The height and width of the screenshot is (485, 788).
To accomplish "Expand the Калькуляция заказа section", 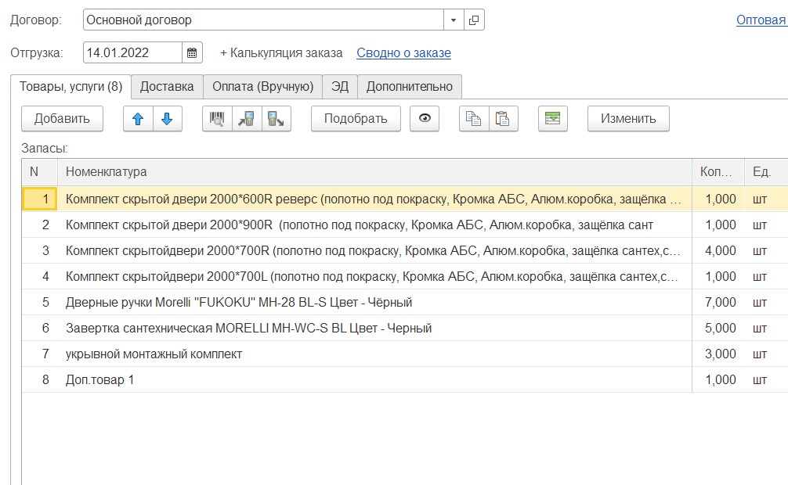I will pyautogui.click(x=281, y=53).
